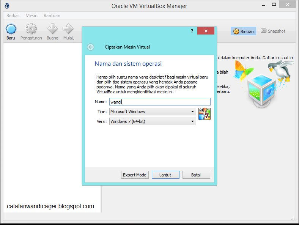Click the Lanjut button
The image size is (299, 225).
click(x=165, y=175)
